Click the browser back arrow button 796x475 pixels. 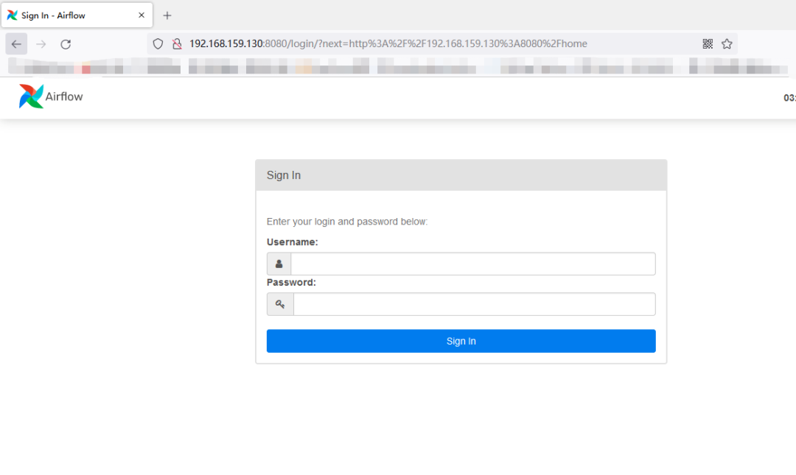(16, 44)
